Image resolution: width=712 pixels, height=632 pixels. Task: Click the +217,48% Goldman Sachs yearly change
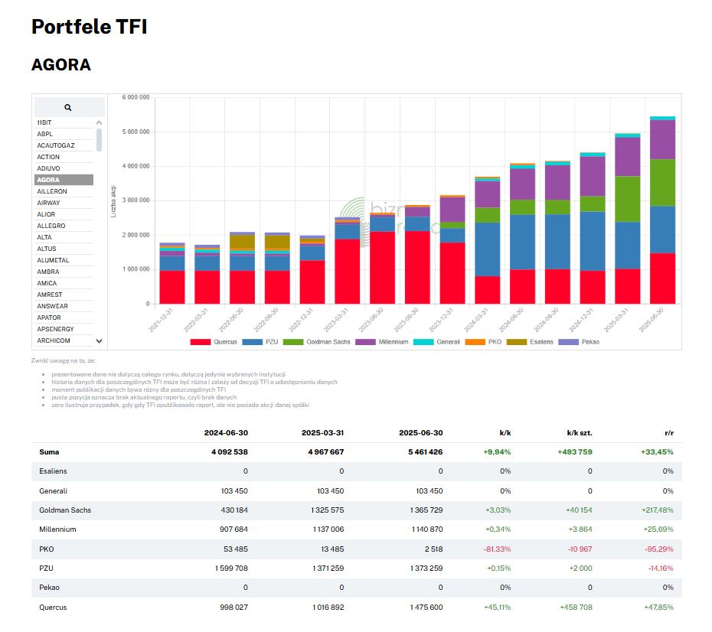point(657,510)
